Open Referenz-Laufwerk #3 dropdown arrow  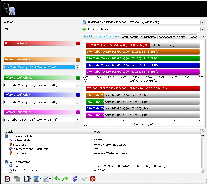coord(78,102)
